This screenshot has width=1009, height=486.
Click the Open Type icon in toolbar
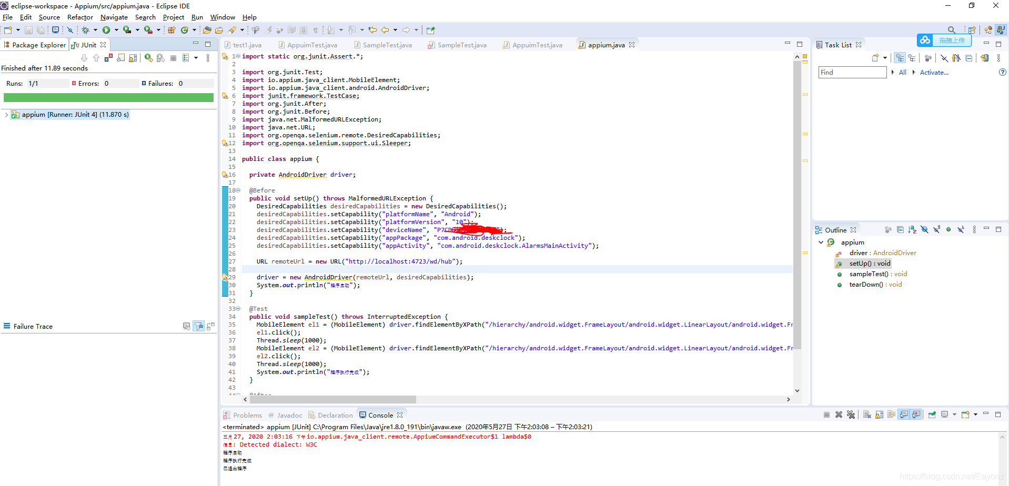[x=207, y=30]
